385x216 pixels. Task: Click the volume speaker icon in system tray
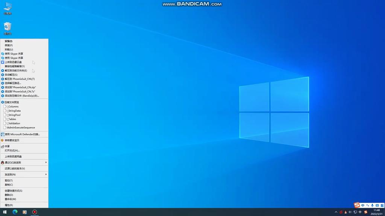(x=350, y=212)
